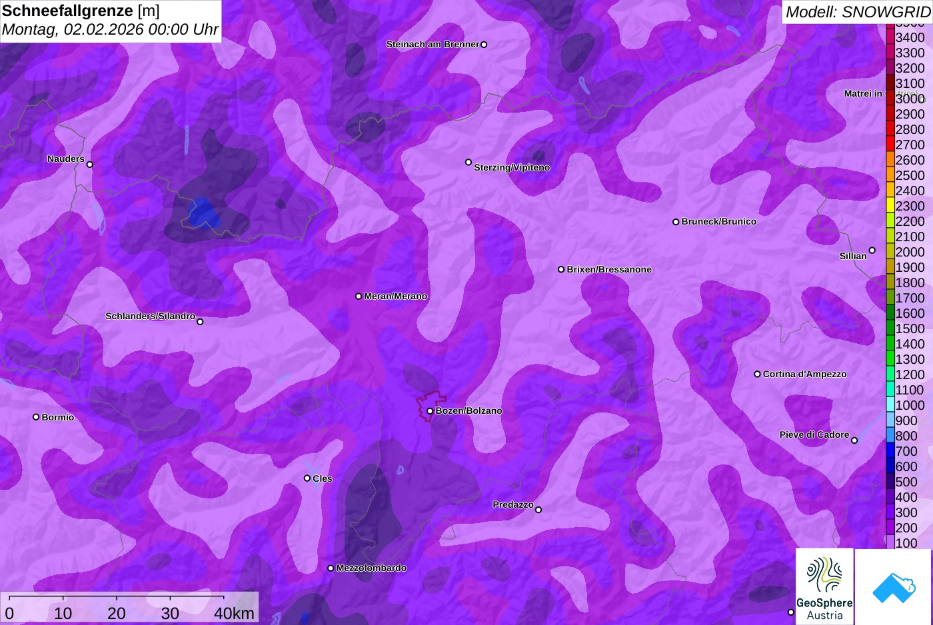The width and height of the screenshot is (933, 625).
Task: Click the date Montag, 02.02.2026 00:00 Uhr
Action: tap(110, 30)
